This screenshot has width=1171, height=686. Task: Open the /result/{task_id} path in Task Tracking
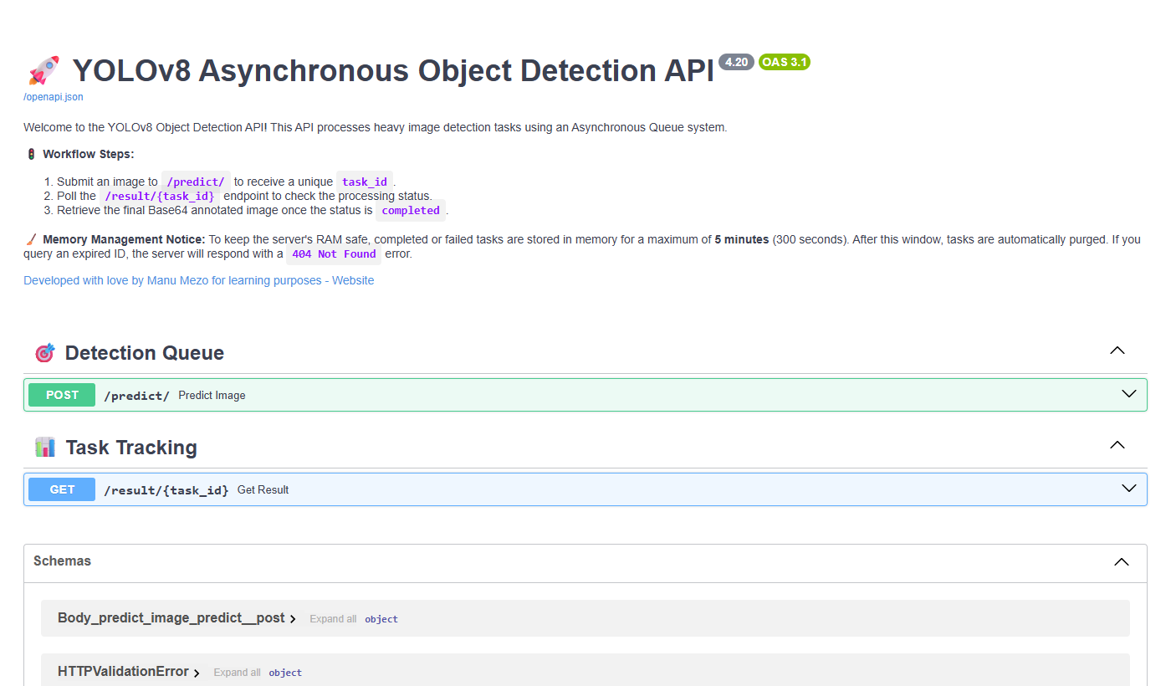[x=166, y=490]
